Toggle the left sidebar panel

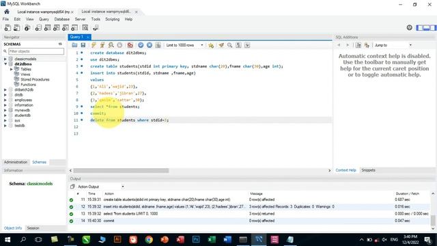click(x=419, y=27)
